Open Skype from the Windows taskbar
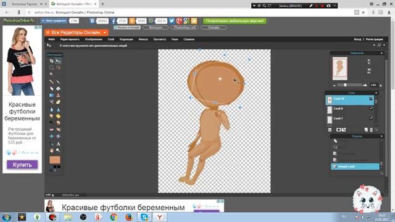 pos(144,216)
